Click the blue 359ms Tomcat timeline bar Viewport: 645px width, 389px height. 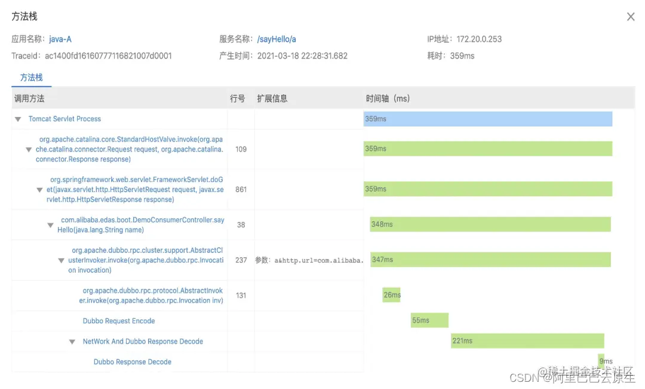pyautogui.click(x=488, y=119)
